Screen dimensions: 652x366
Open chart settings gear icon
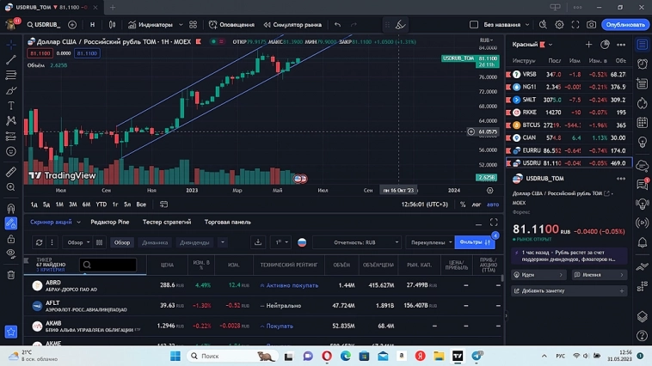(x=559, y=25)
